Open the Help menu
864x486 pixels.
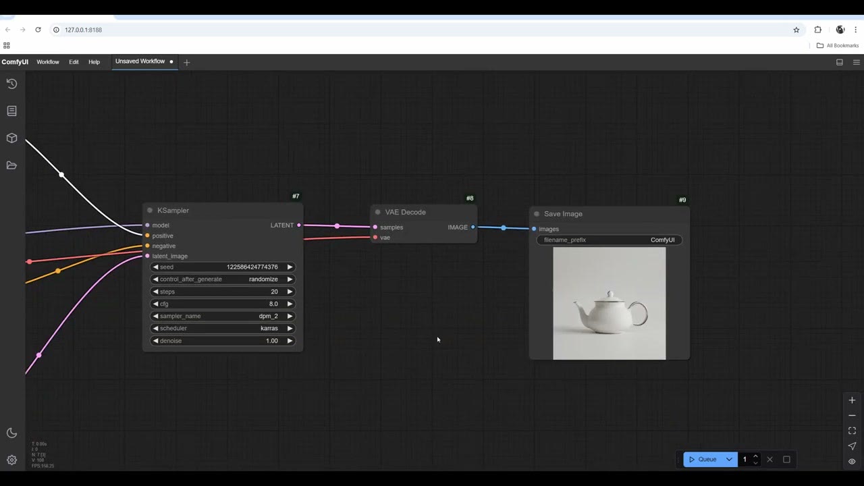click(94, 62)
